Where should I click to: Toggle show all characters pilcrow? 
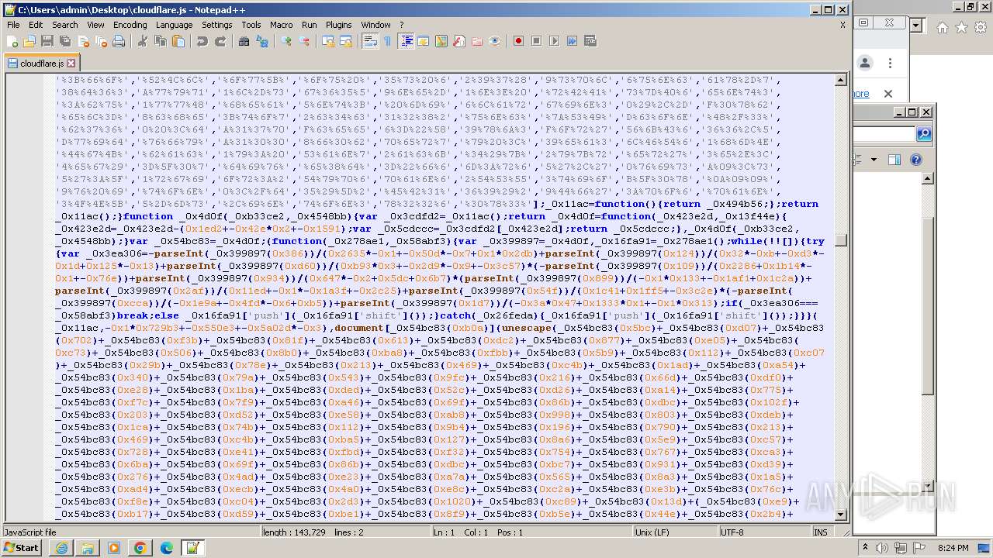(x=388, y=41)
